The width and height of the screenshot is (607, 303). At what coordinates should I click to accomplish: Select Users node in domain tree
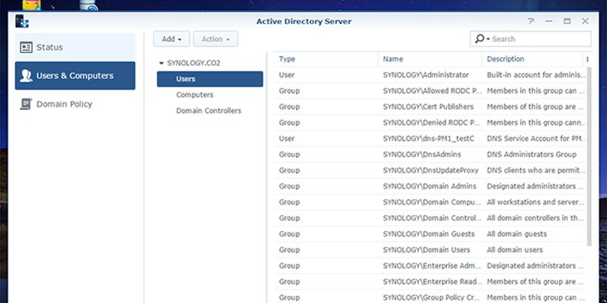[x=210, y=79]
